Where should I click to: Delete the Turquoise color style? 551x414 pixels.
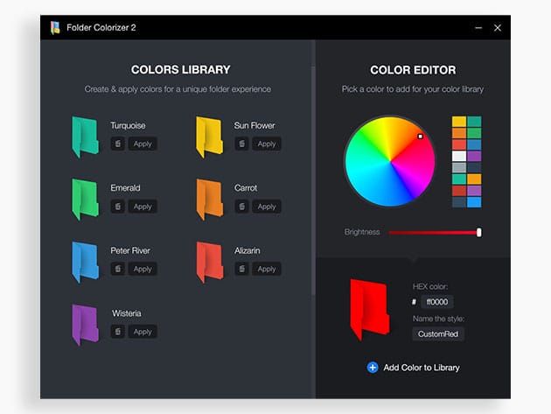117,144
